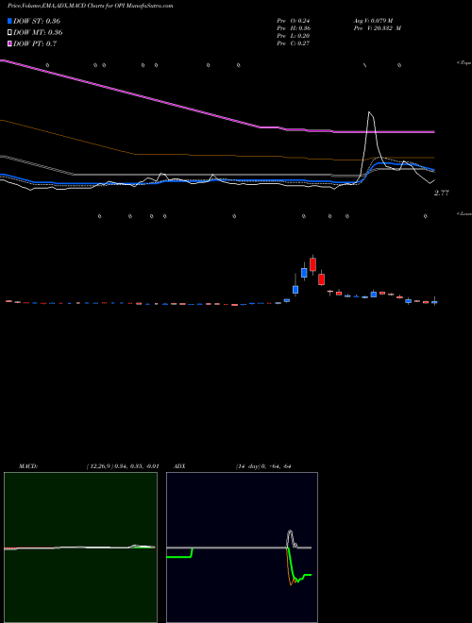Click ADX parameters '(14 day) 0, +64, -64'
This screenshot has height=623, width=472.
[263, 466]
